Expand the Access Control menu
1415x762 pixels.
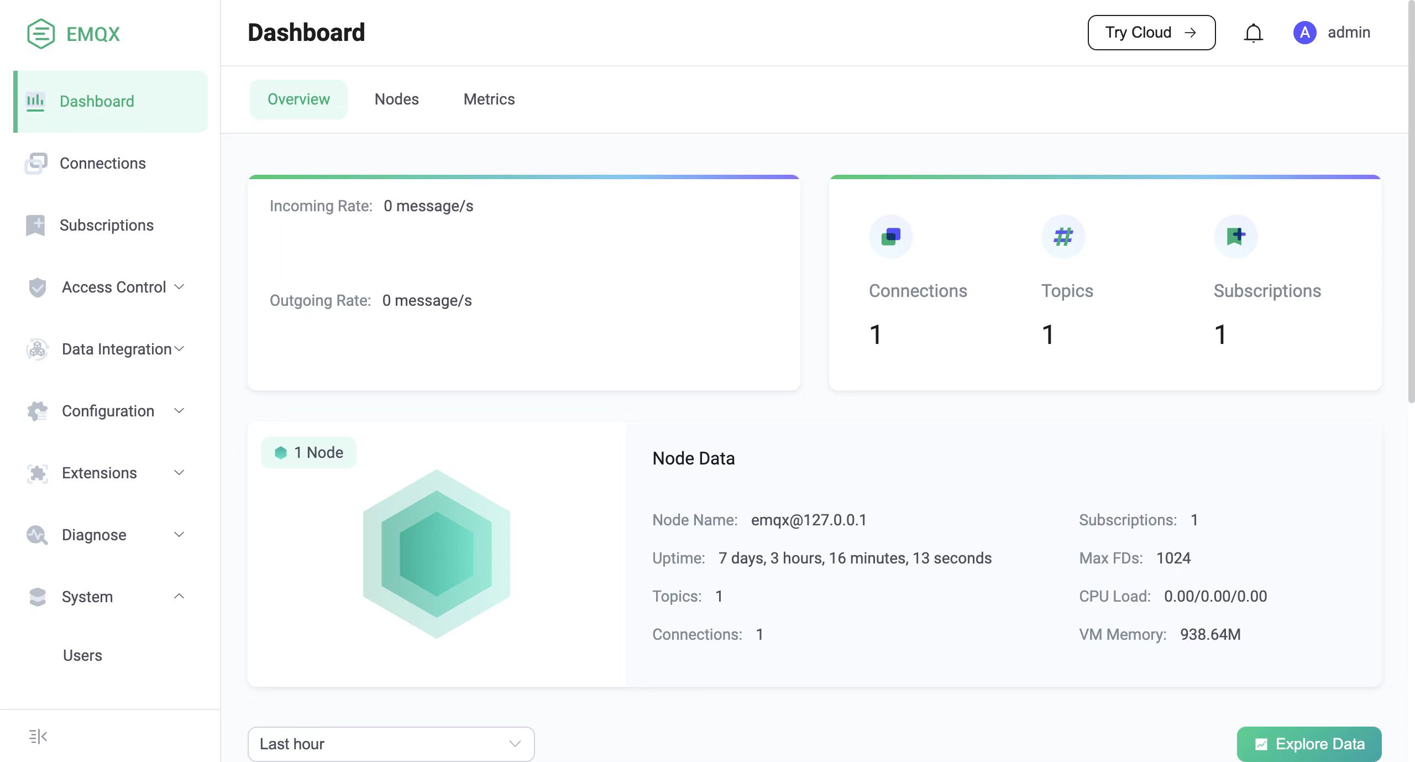(x=114, y=287)
